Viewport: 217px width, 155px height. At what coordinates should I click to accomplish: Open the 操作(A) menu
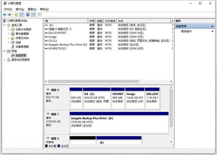(20, 9)
